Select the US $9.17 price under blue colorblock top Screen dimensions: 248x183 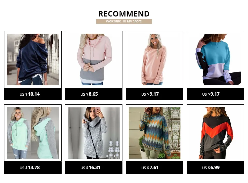[x=211, y=94]
